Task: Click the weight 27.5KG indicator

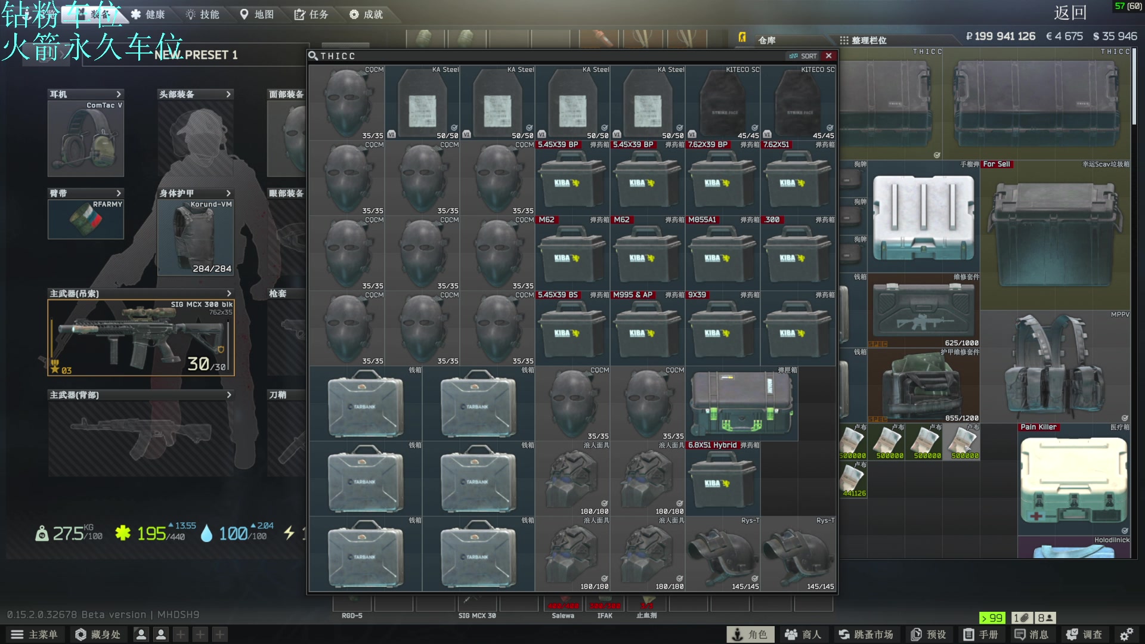Action: [x=70, y=532]
